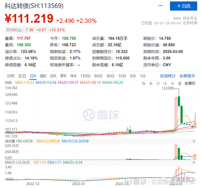This screenshot has width=201, height=188.
Task: Click the 今开 value 108.700
Action: point(69,38)
